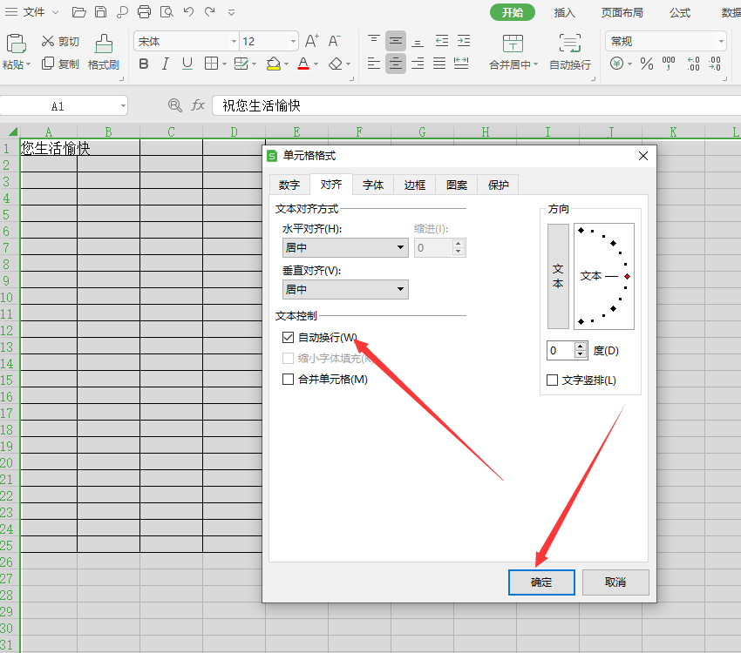The width and height of the screenshot is (741, 653).
Task: Open the 插入 ribbon tab
Action: pos(564,13)
